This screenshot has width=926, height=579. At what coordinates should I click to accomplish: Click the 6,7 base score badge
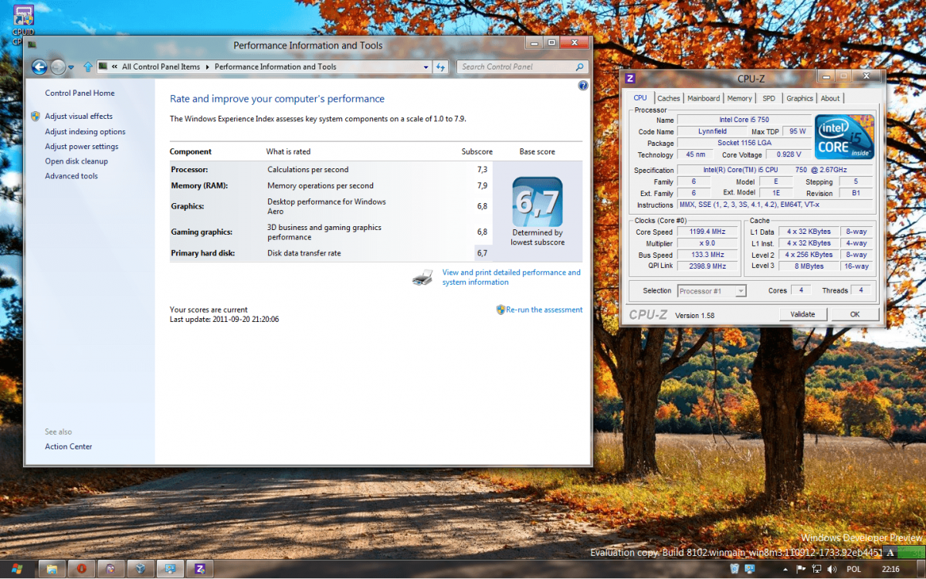(537, 202)
